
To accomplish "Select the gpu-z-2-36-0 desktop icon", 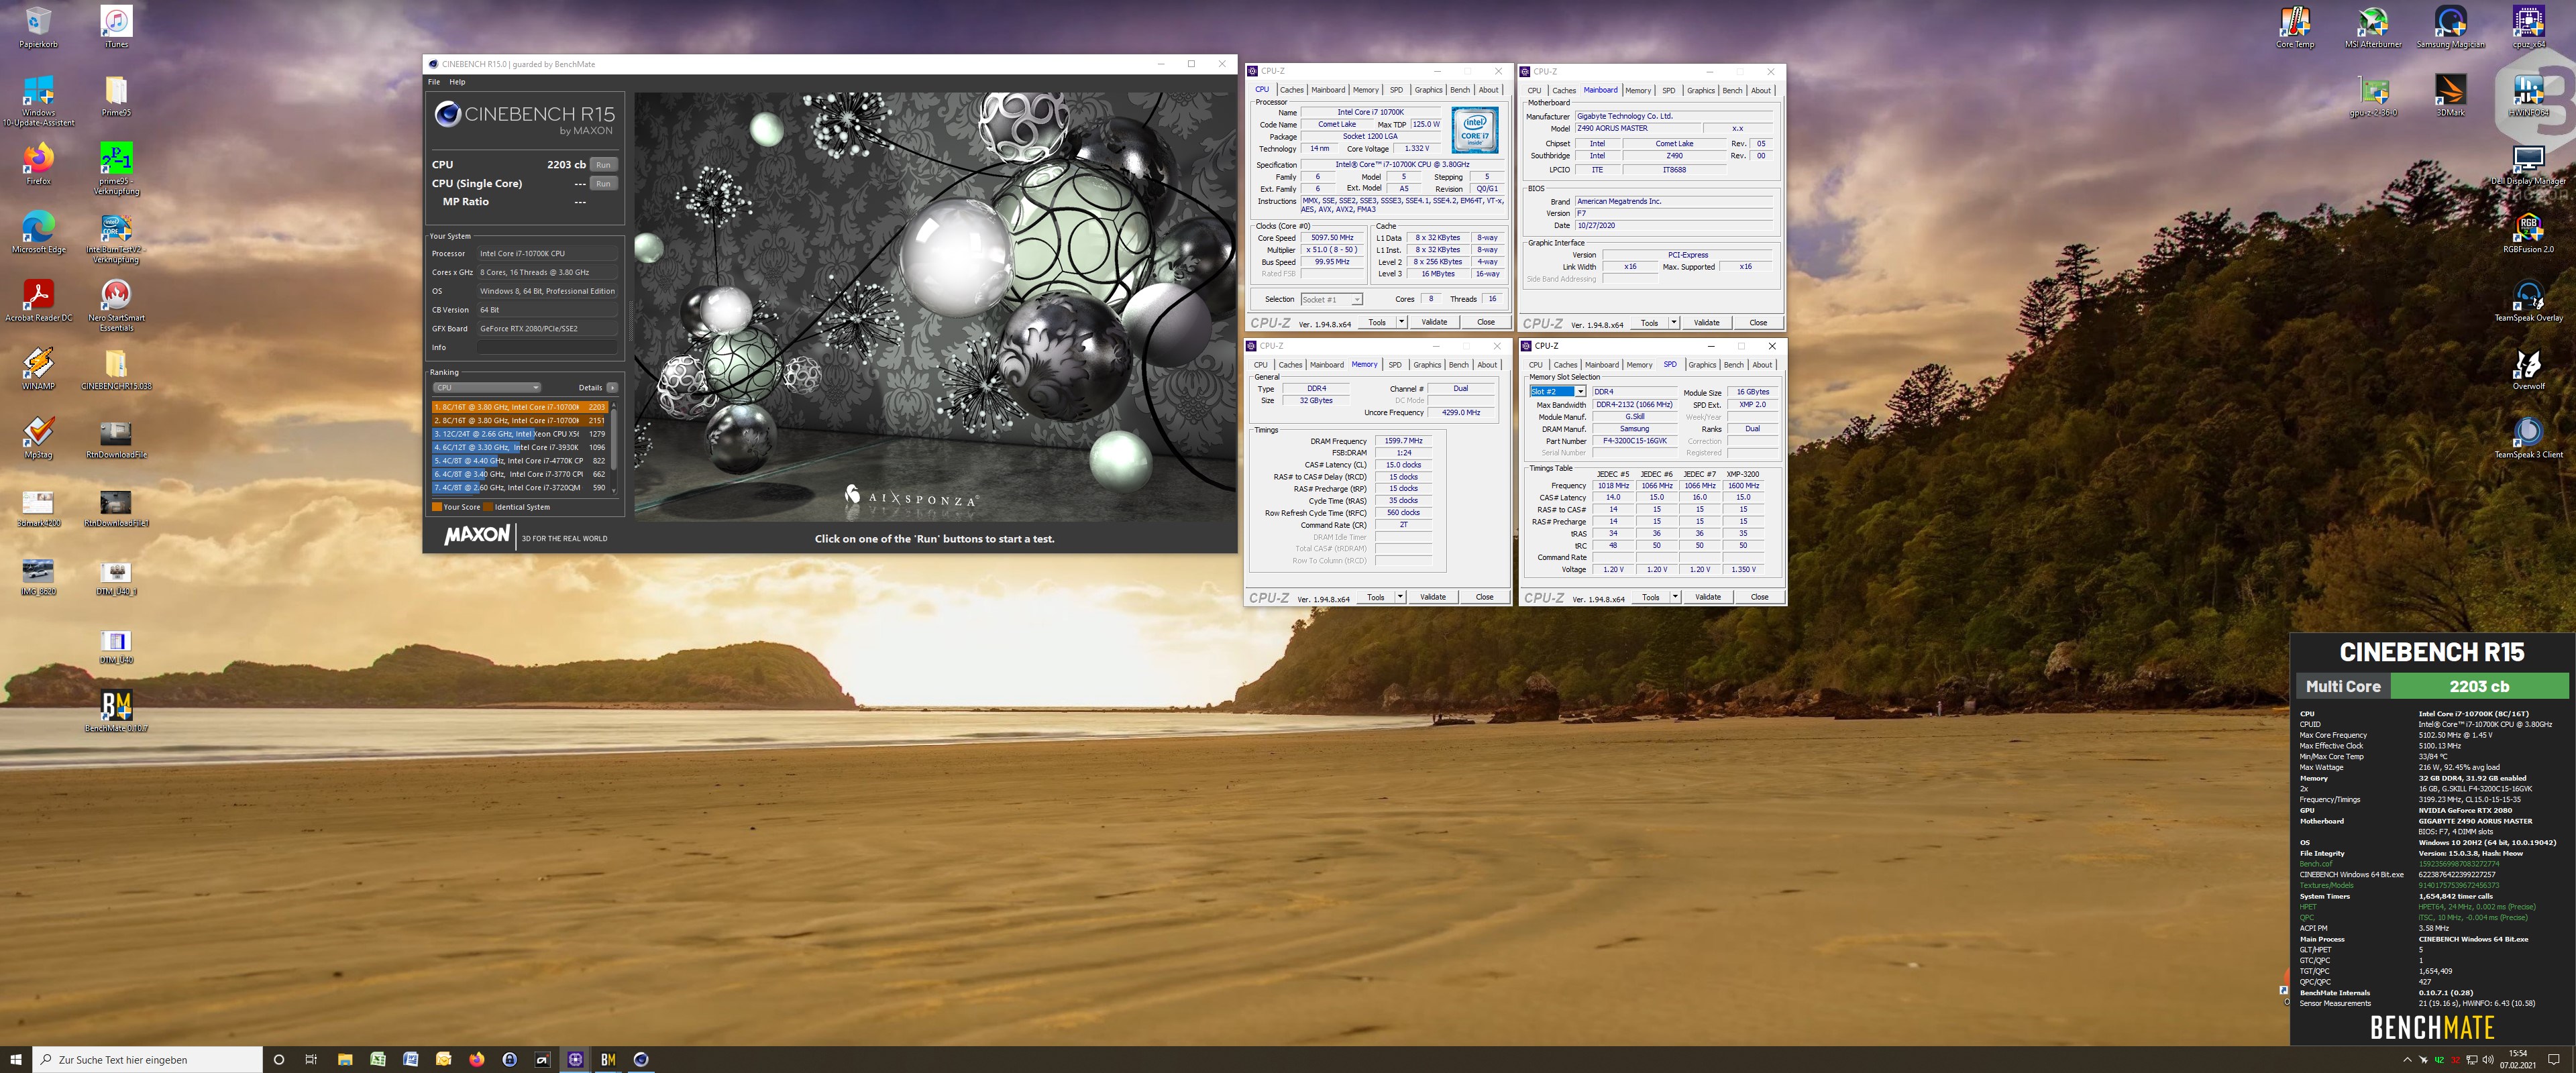I will click(2373, 96).
